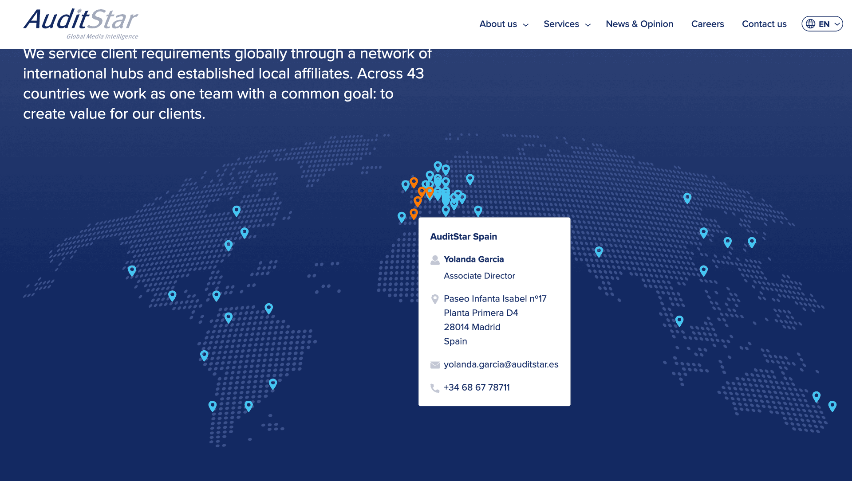
Task: Expand the chevron next to About us
Action: 526,25
